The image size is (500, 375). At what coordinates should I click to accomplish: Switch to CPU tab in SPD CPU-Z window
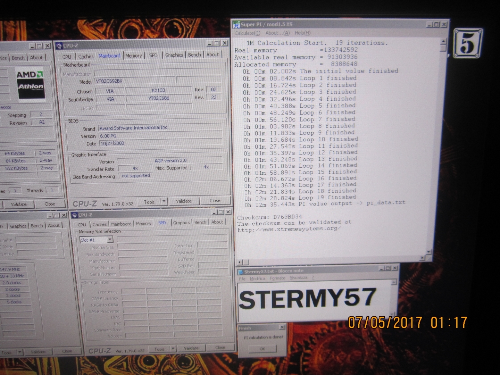click(82, 225)
